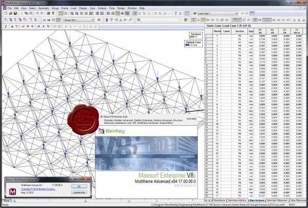The image size is (308, 208).
Task: Select the View tab at bottom left
Action: pos(7,201)
